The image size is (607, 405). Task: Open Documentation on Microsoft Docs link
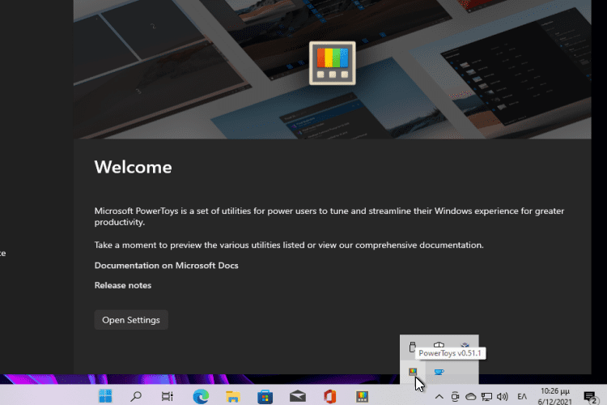tap(166, 266)
